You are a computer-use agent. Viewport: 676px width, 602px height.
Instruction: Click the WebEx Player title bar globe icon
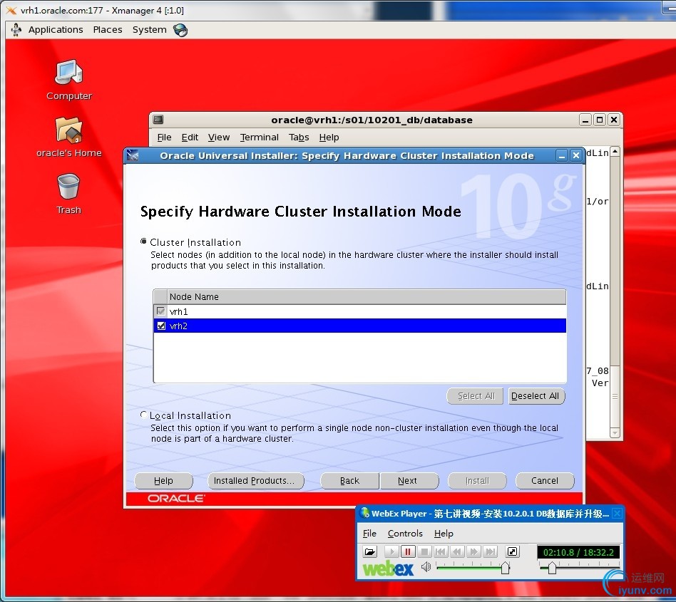coord(364,513)
